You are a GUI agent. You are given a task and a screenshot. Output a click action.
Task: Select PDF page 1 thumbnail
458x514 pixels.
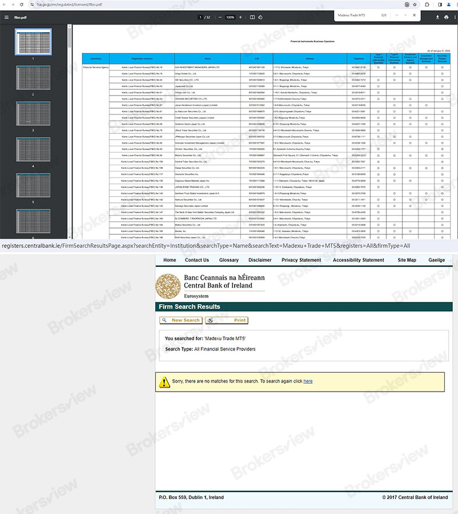point(33,42)
